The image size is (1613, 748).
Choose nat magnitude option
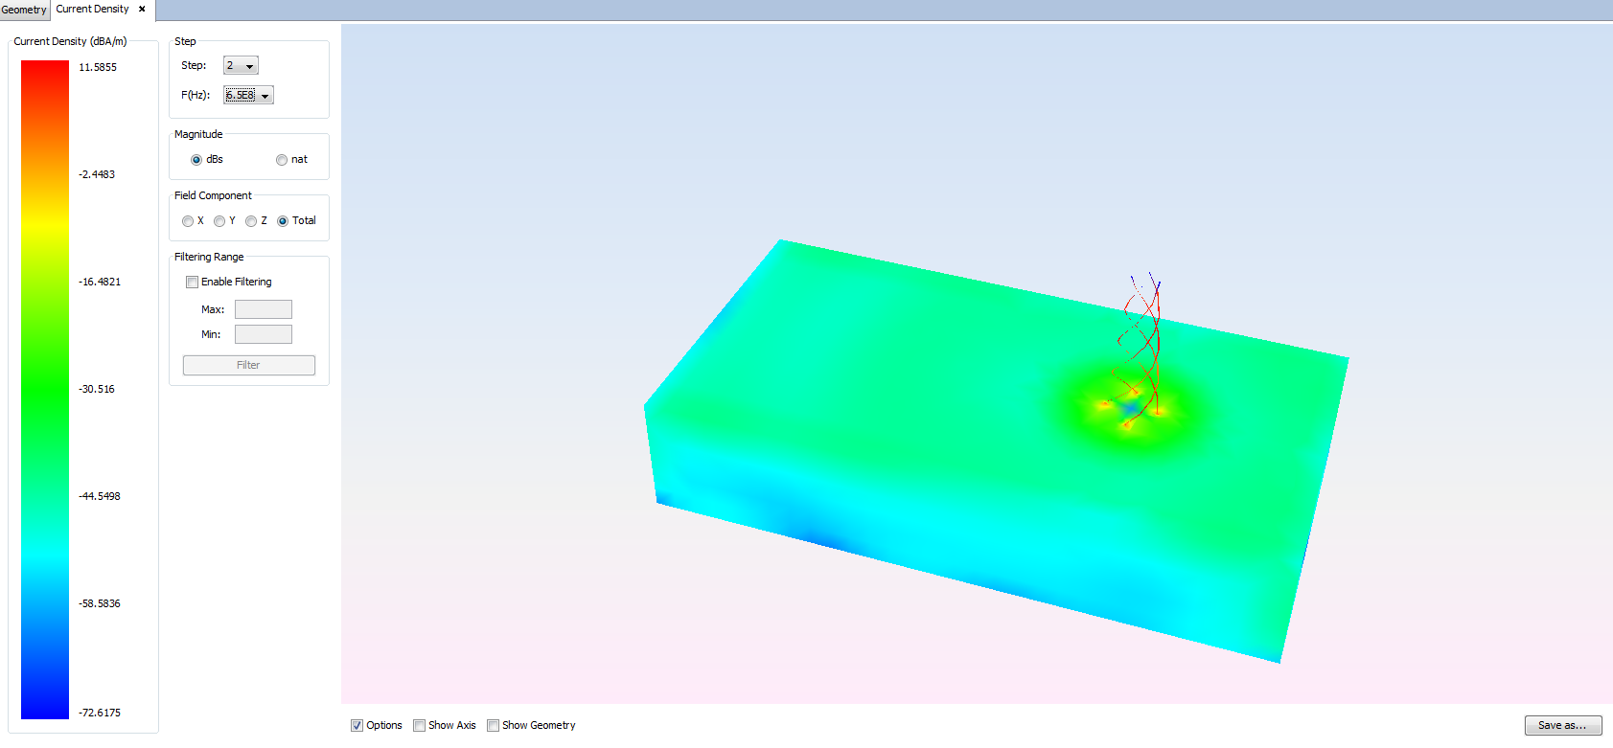click(282, 160)
